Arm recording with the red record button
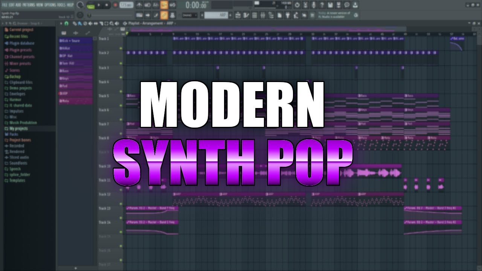 coord(115,5)
